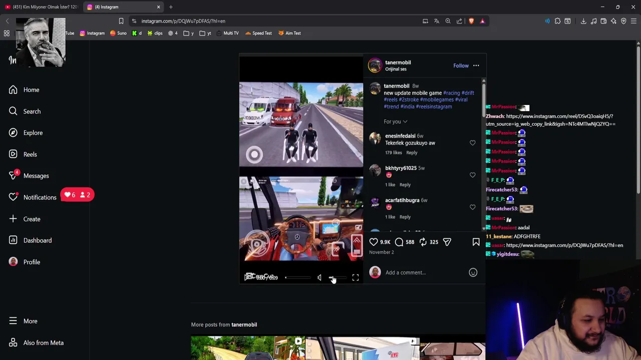Adjust the video volume slider
641x360 pixels.
pos(338,277)
